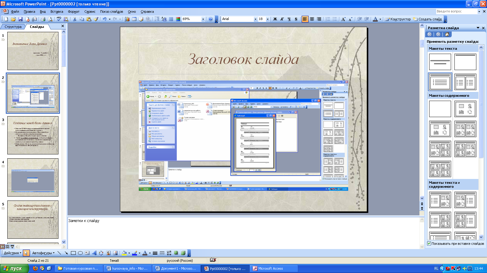The height and width of the screenshot is (273, 487).
Task: Insert Clip Art from the drawing toolbar
Action: pos(108,253)
